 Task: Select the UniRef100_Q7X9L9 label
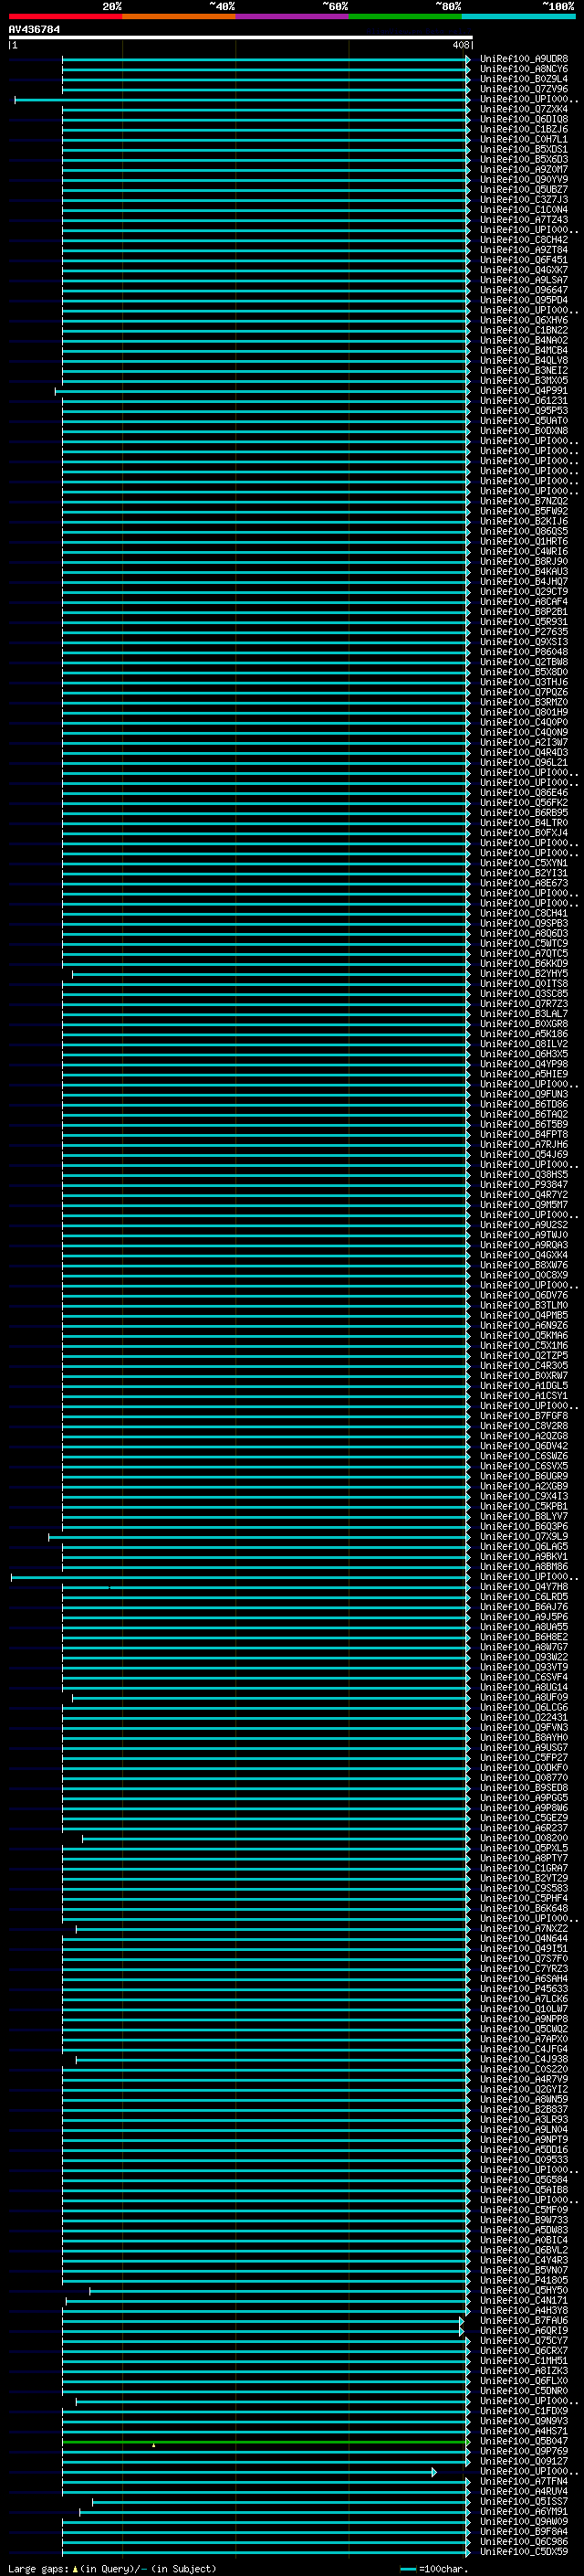[524, 1536]
